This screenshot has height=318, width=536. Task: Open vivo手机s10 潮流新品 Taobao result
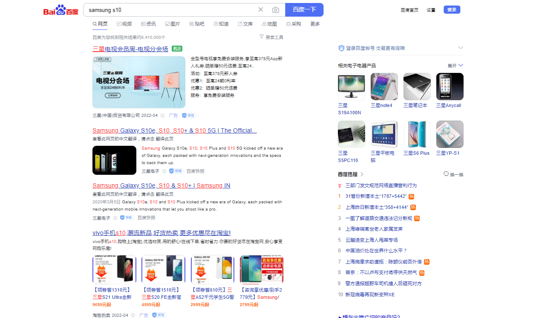[x=161, y=233]
